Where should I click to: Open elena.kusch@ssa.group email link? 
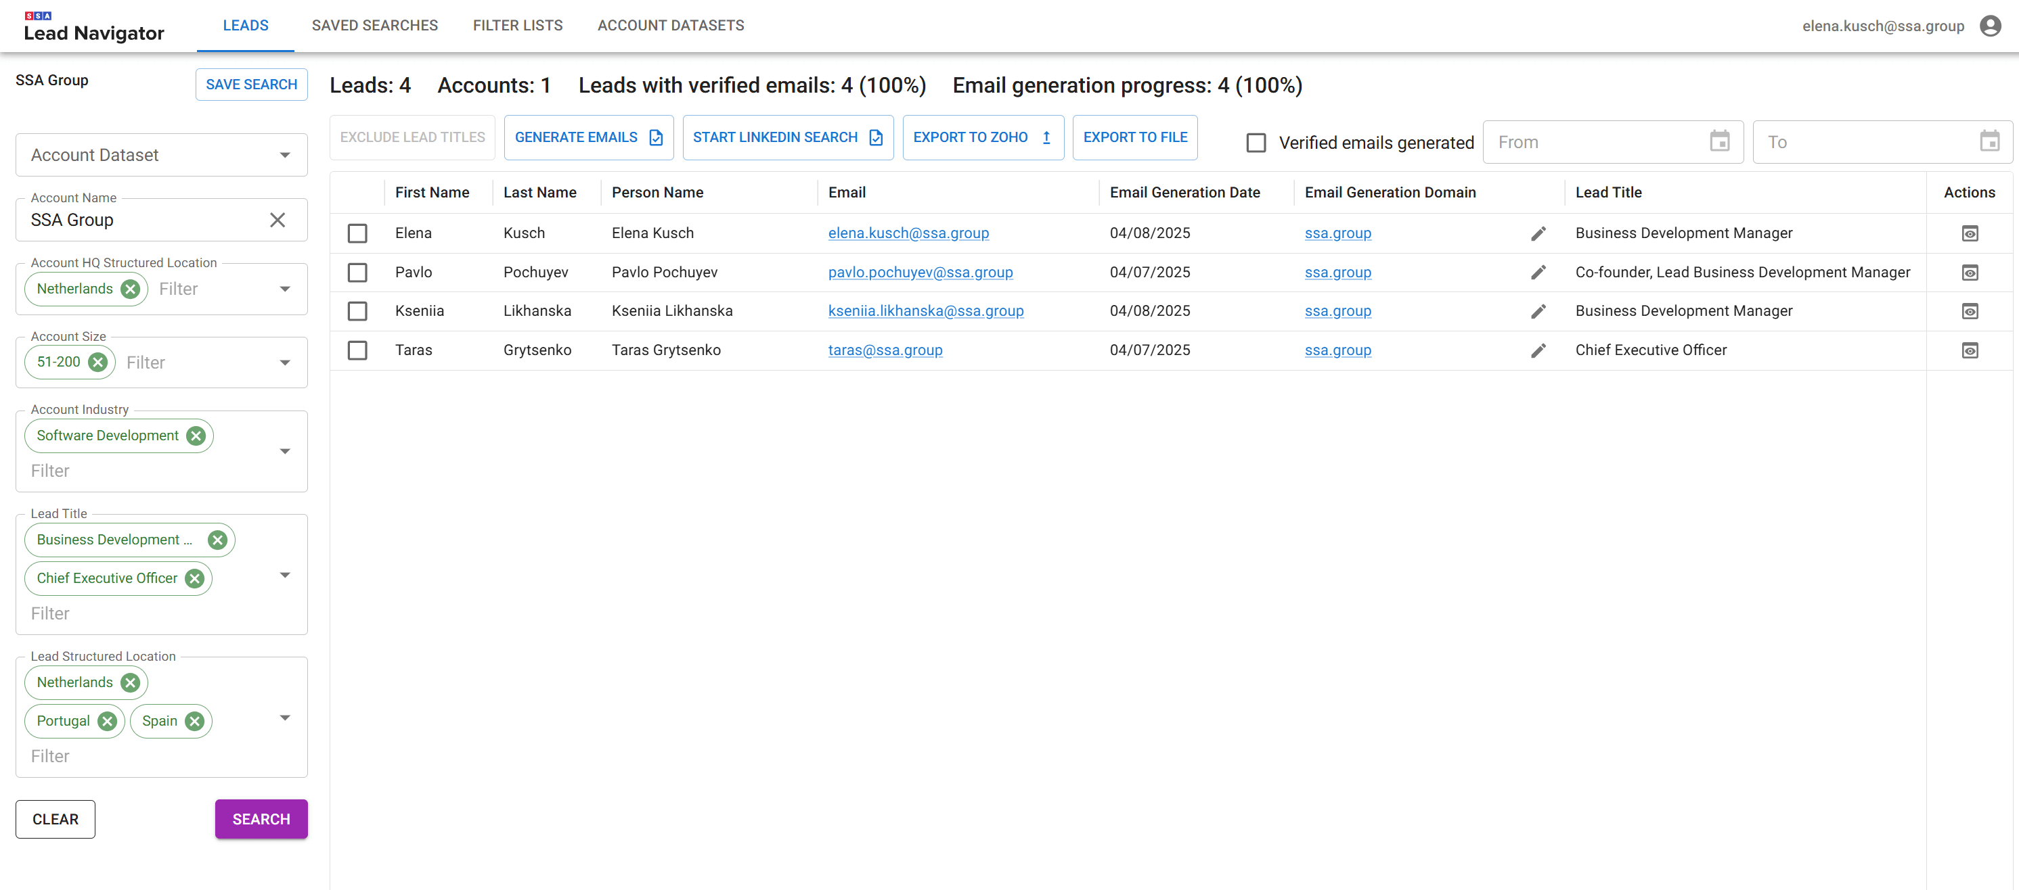[x=908, y=233]
